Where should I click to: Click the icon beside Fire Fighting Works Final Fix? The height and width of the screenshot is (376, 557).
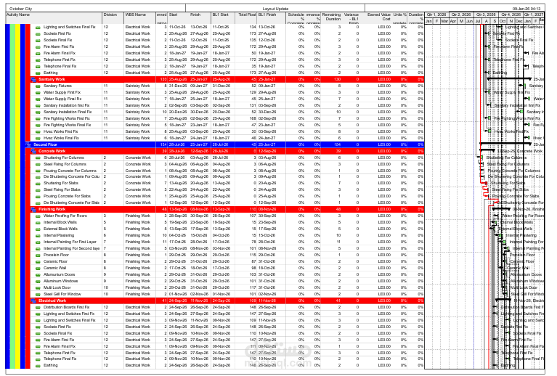click(38, 125)
